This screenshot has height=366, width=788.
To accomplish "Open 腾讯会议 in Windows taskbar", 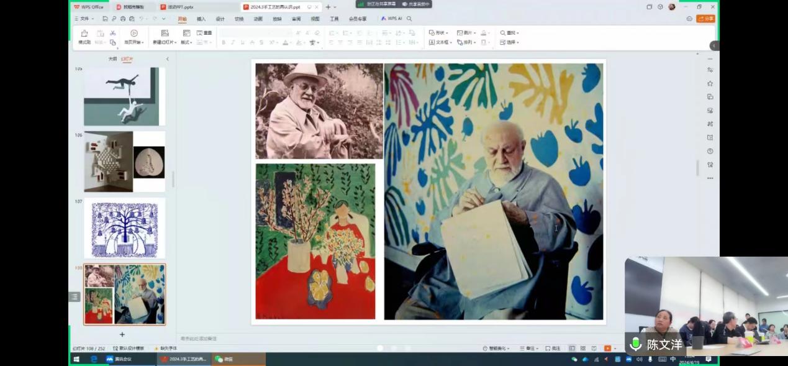I will pos(128,359).
